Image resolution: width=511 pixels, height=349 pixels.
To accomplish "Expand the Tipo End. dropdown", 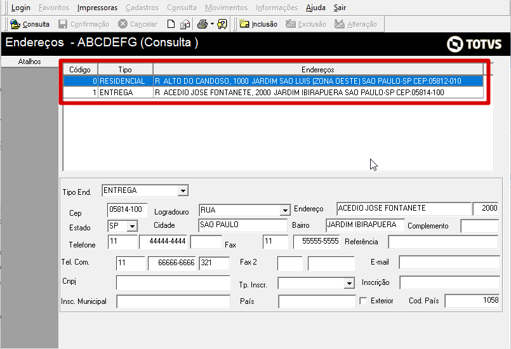I will point(183,190).
